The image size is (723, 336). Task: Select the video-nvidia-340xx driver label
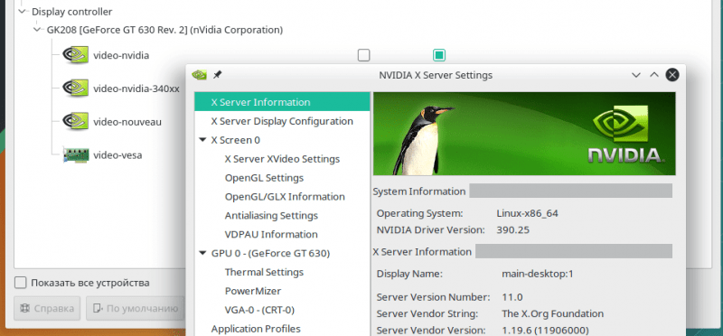[x=136, y=89]
